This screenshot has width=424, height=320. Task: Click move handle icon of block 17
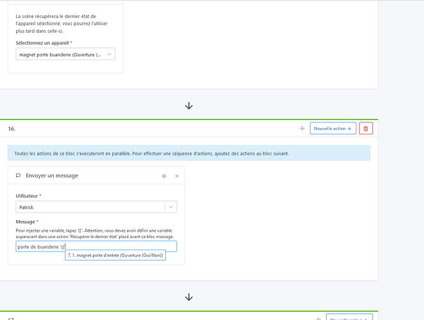click(x=318, y=319)
